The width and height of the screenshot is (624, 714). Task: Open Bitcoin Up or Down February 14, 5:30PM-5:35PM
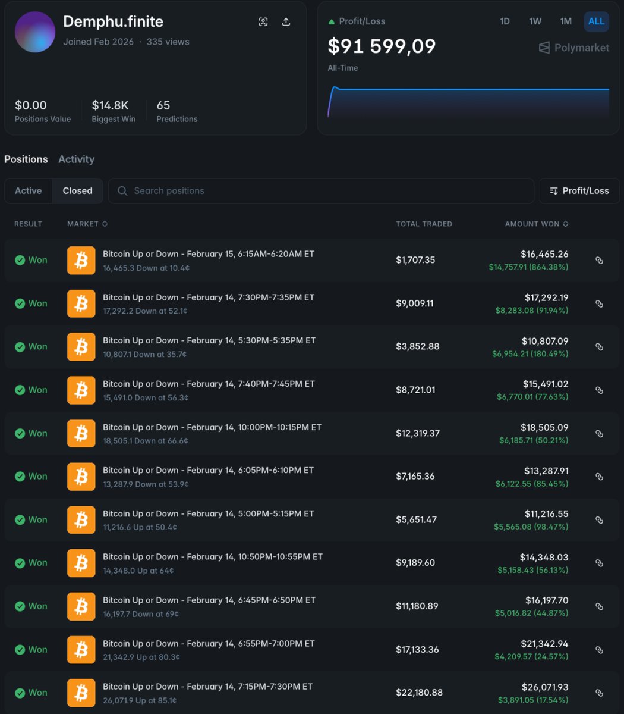click(209, 340)
